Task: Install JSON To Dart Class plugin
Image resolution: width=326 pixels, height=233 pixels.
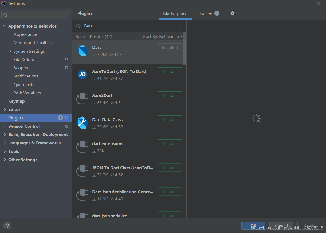Action: pyautogui.click(x=170, y=168)
